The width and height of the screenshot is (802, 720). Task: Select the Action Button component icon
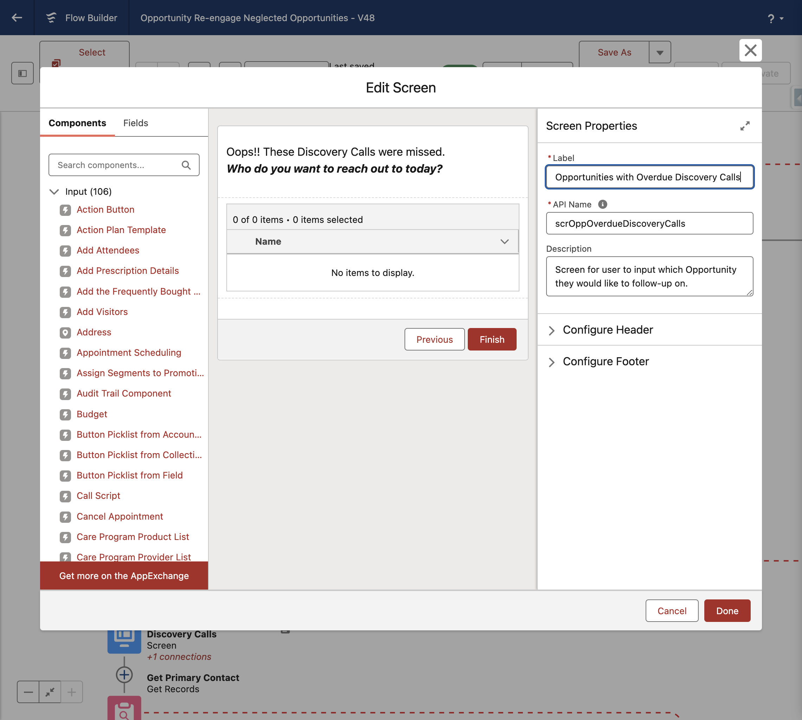(x=65, y=210)
